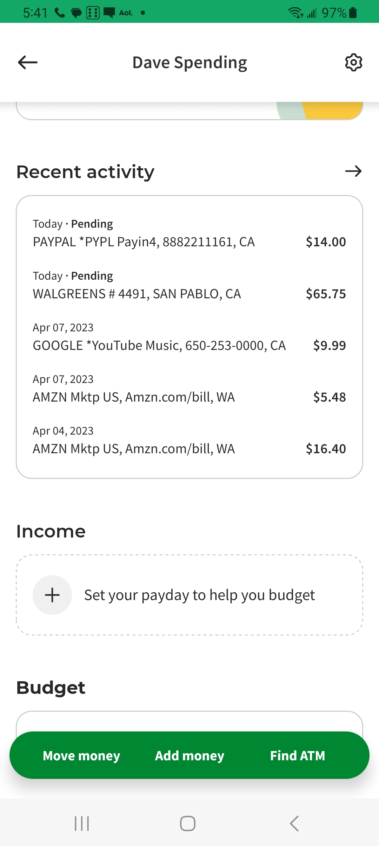Open Dave Spending settings gear
The height and width of the screenshot is (846, 379).
(x=353, y=63)
